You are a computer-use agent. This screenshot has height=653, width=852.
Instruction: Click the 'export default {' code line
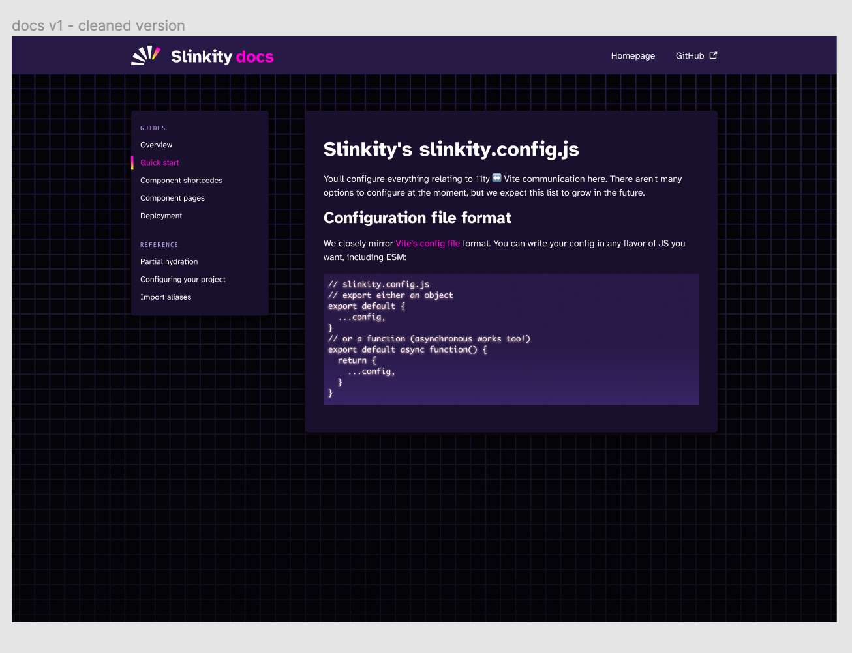point(367,306)
